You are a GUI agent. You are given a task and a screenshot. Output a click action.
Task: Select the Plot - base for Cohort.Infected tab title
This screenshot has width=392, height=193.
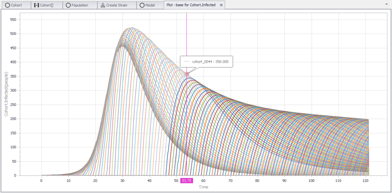pyautogui.click(x=191, y=5)
